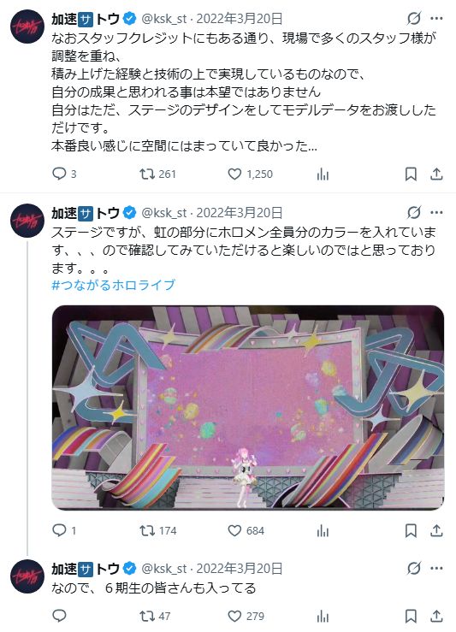
Task: Open @ksk_st handle on first tweet
Action: click(x=164, y=19)
